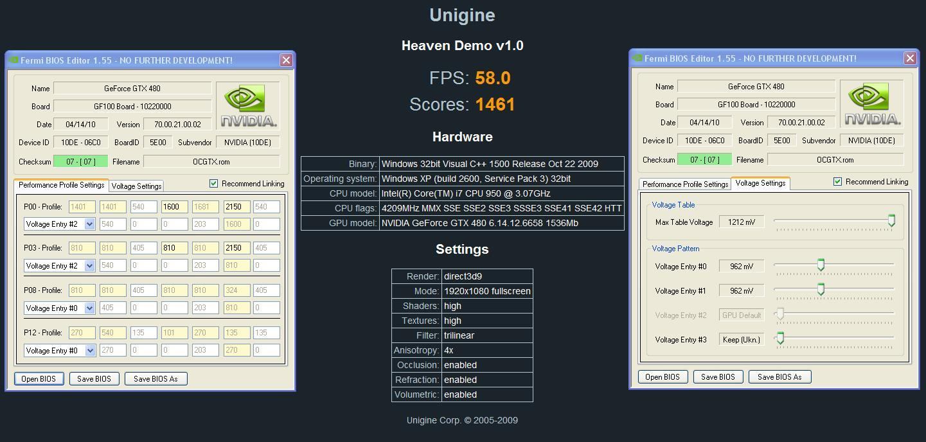Click CPU flags 4209MHz cell

[502, 208]
